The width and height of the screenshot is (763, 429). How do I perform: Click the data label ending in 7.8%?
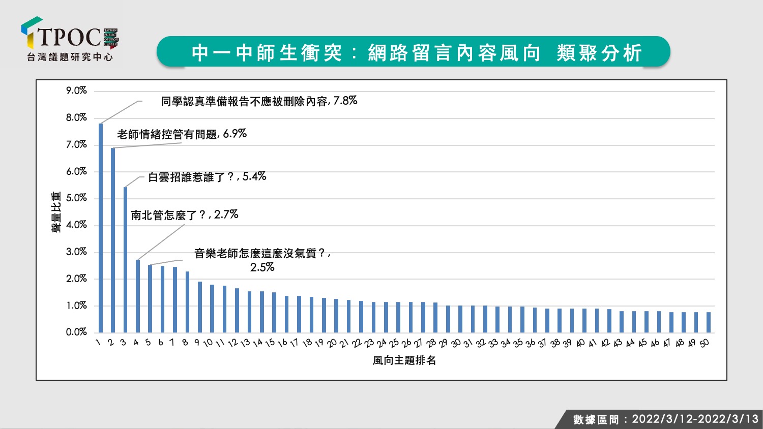(259, 101)
